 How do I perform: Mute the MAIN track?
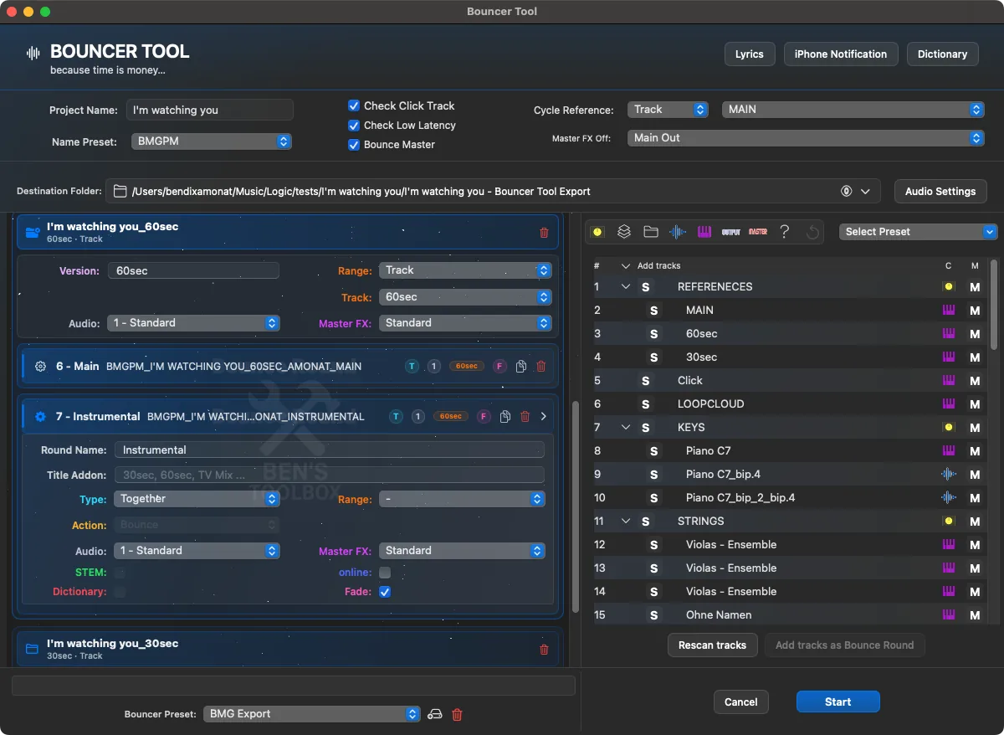point(974,310)
